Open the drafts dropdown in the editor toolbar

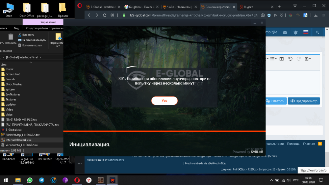click(x=308, y=59)
